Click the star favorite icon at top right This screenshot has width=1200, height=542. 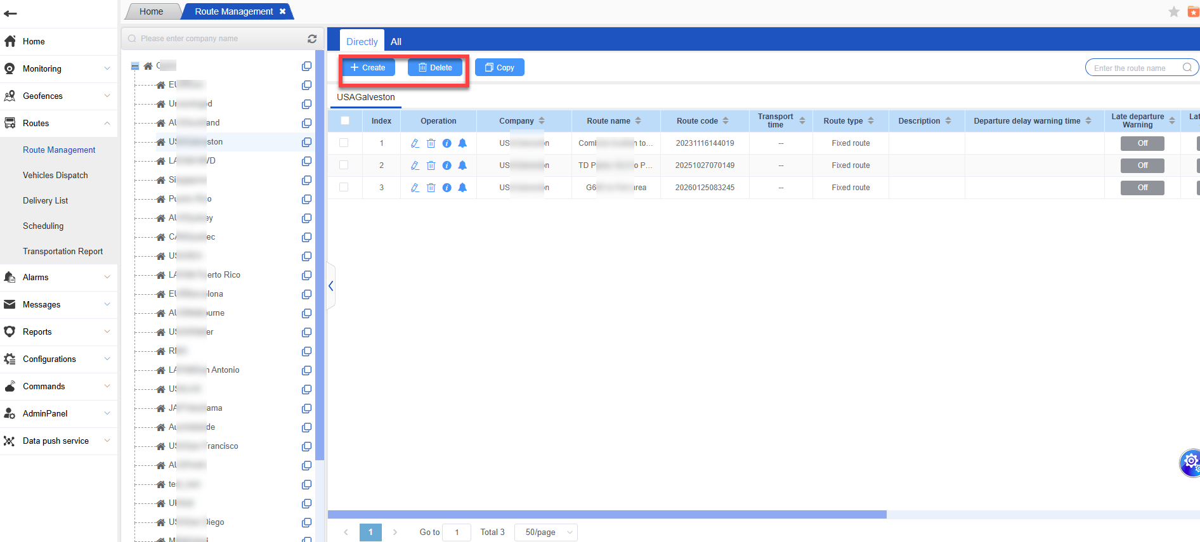[x=1173, y=12]
